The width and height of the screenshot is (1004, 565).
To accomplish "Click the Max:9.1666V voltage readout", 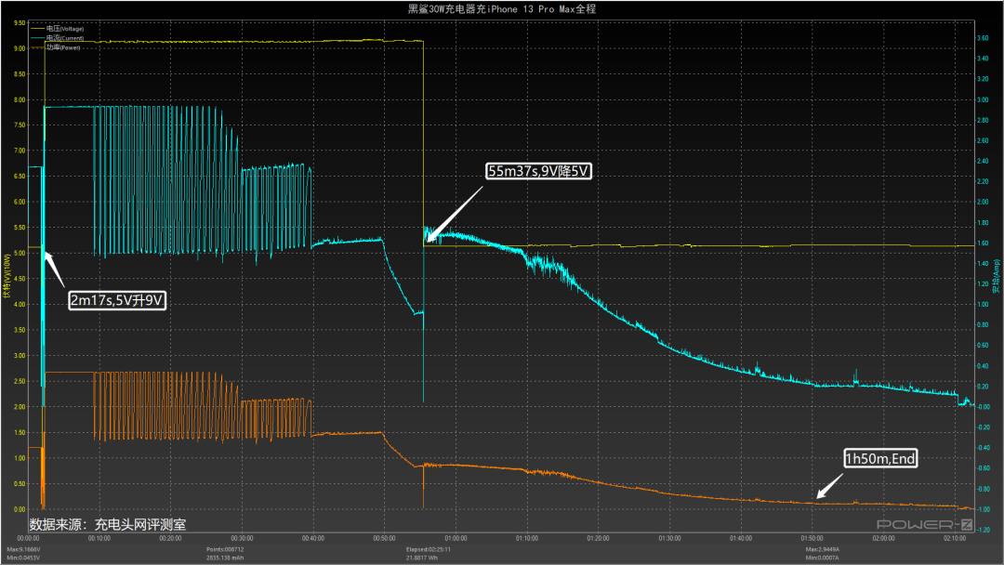I will 23,549.
